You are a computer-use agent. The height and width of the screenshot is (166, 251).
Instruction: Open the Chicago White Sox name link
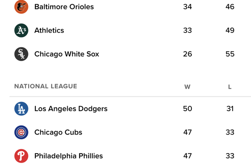(67, 54)
